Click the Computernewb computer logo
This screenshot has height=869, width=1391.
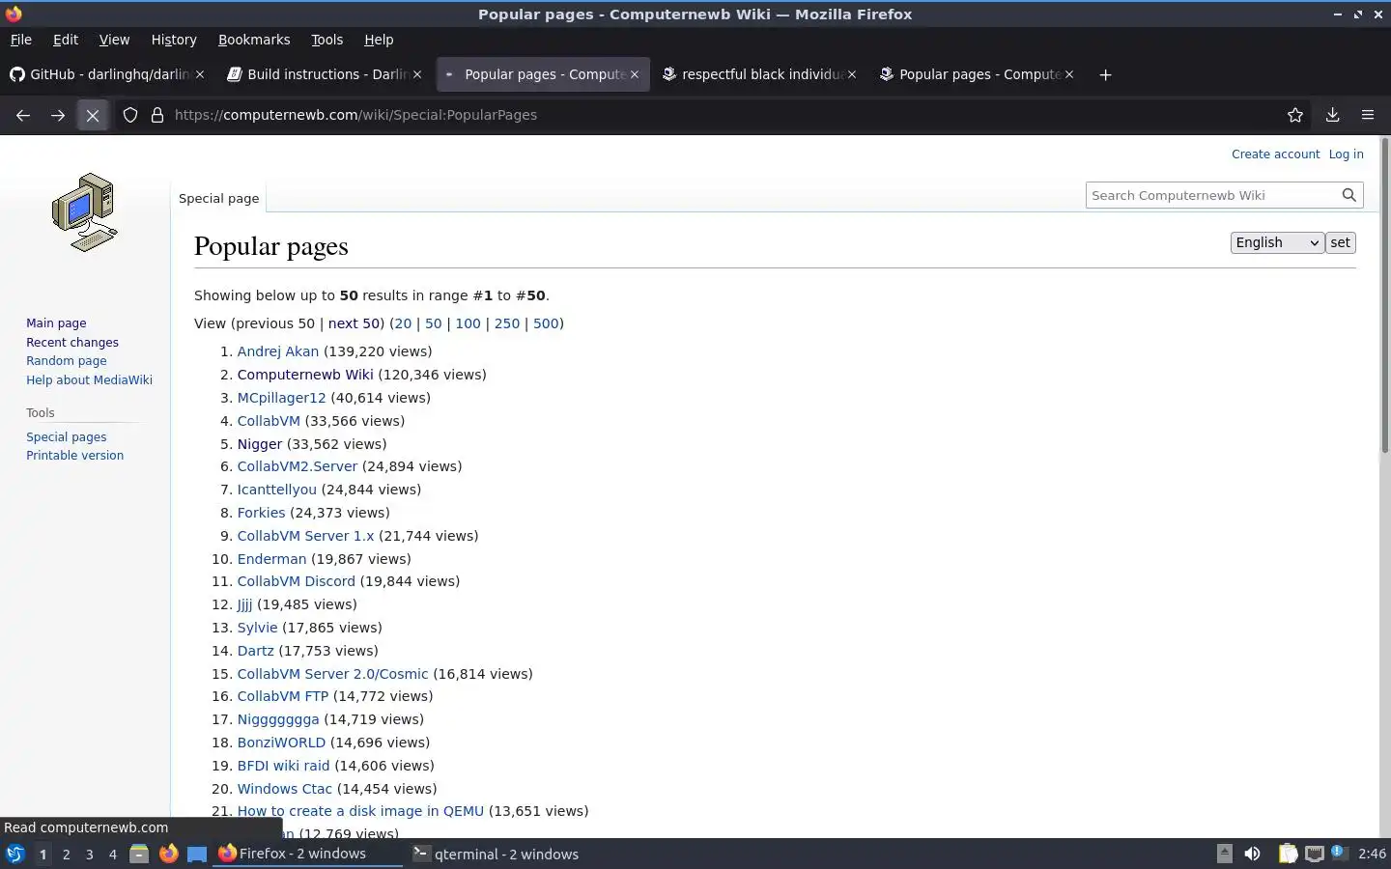click(x=85, y=212)
